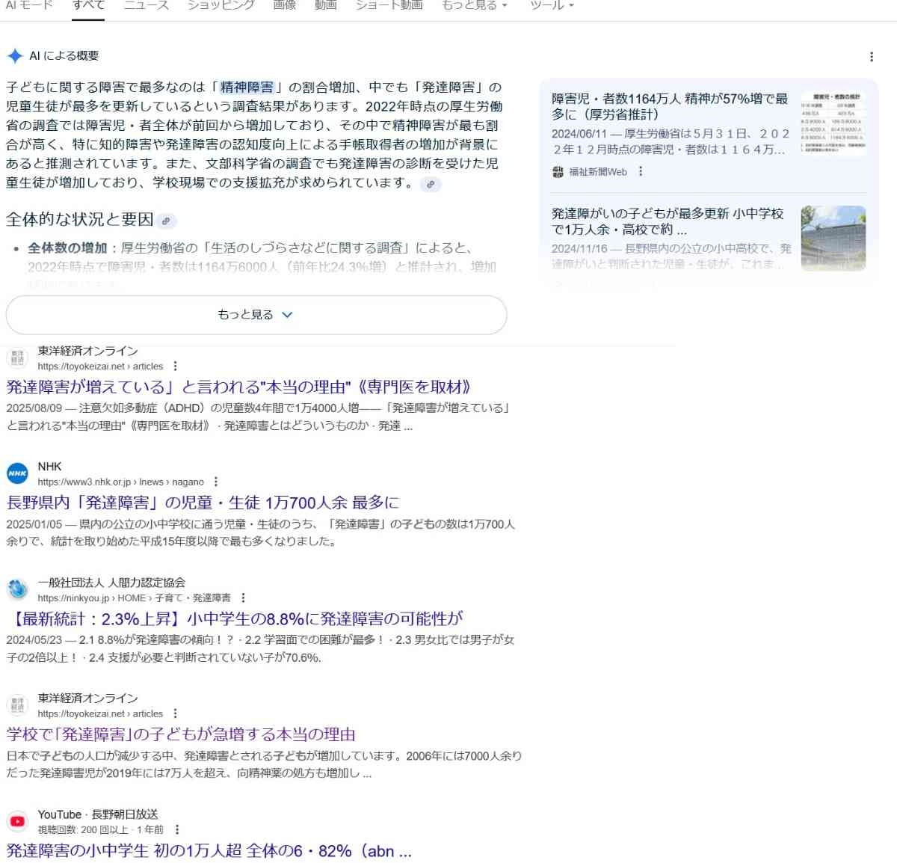The image size is (897, 863).
Task: Open the もっと見る dropdown in the top tabs
Action: (x=474, y=5)
